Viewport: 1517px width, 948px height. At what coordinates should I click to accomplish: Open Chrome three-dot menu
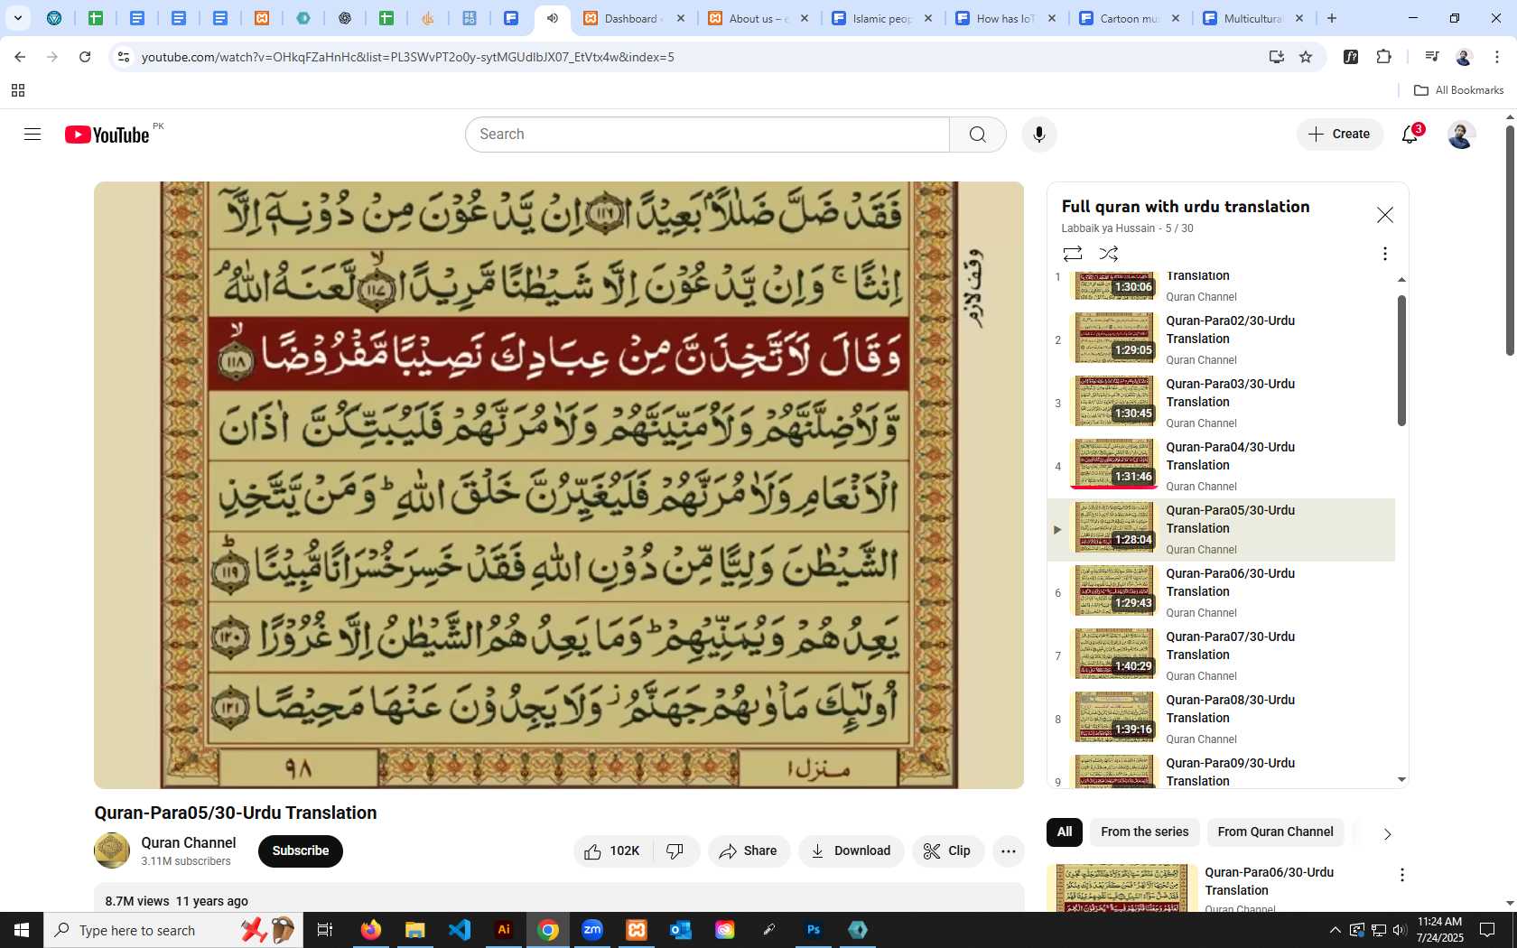1497,57
